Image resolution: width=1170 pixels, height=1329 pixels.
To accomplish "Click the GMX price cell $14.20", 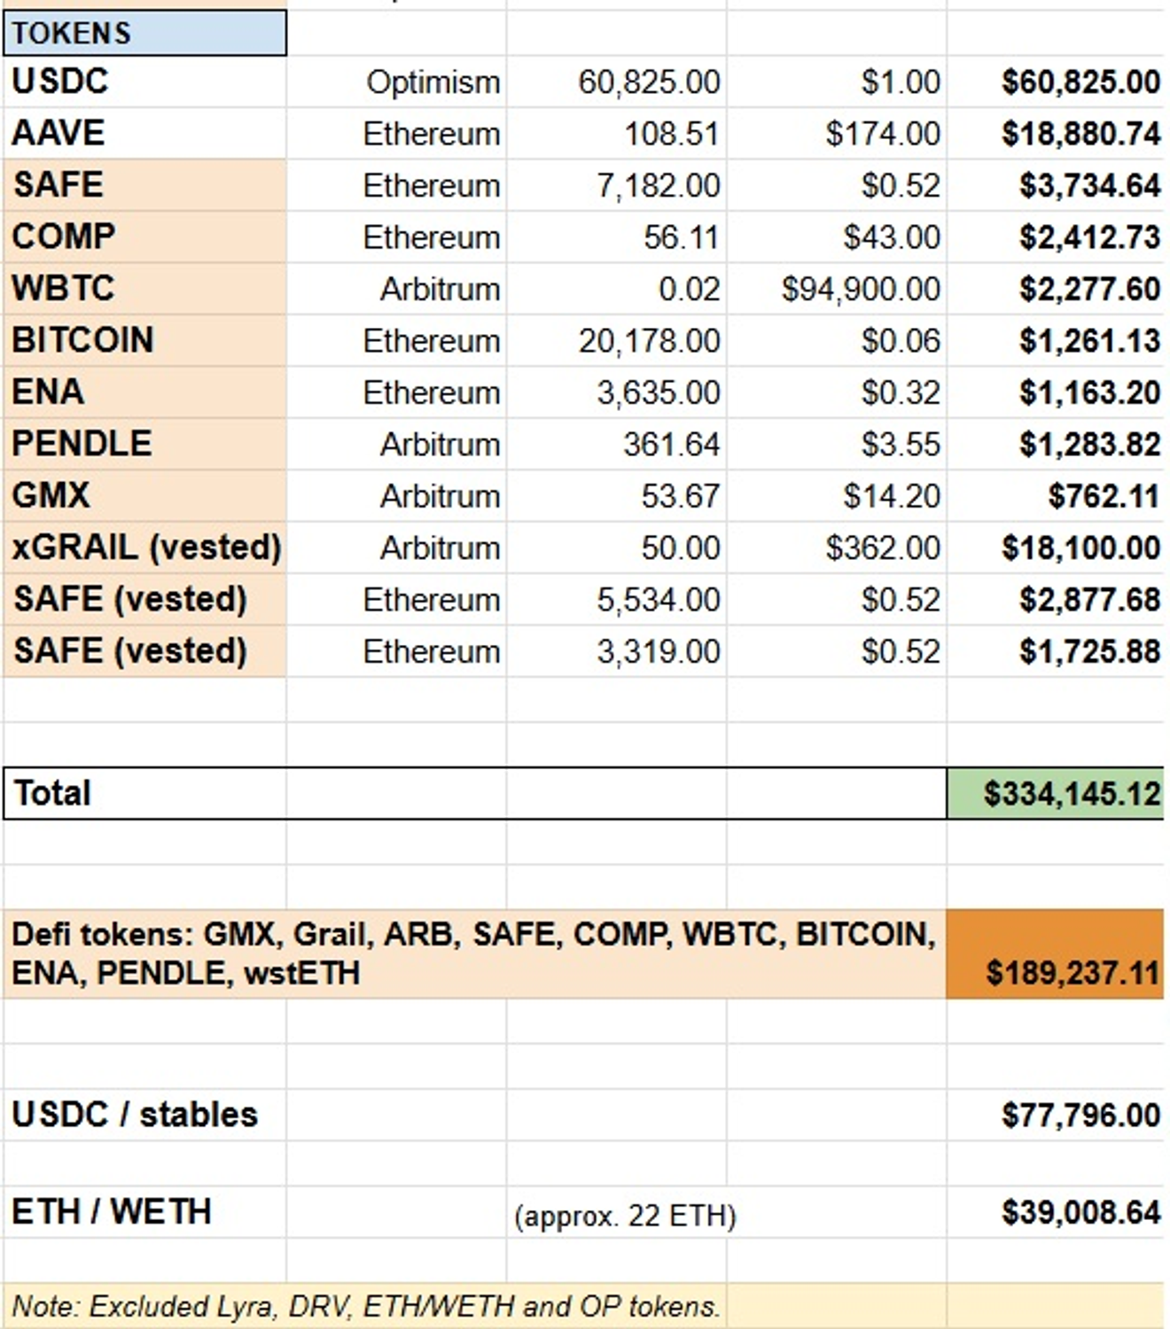I will [x=891, y=496].
